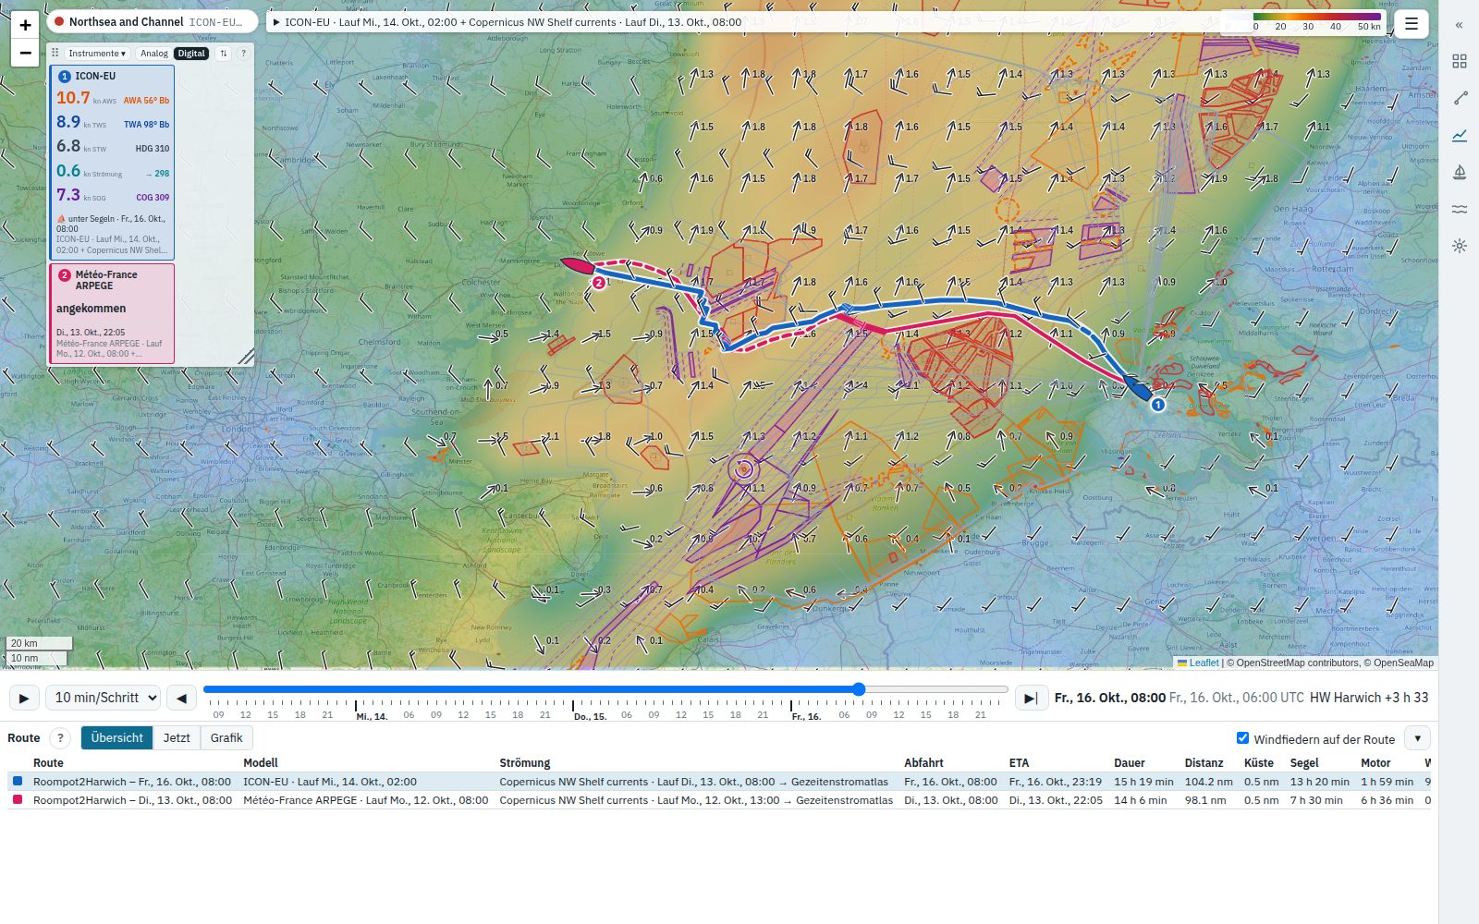Open the sailboat sidebar icon

[x=1460, y=172]
